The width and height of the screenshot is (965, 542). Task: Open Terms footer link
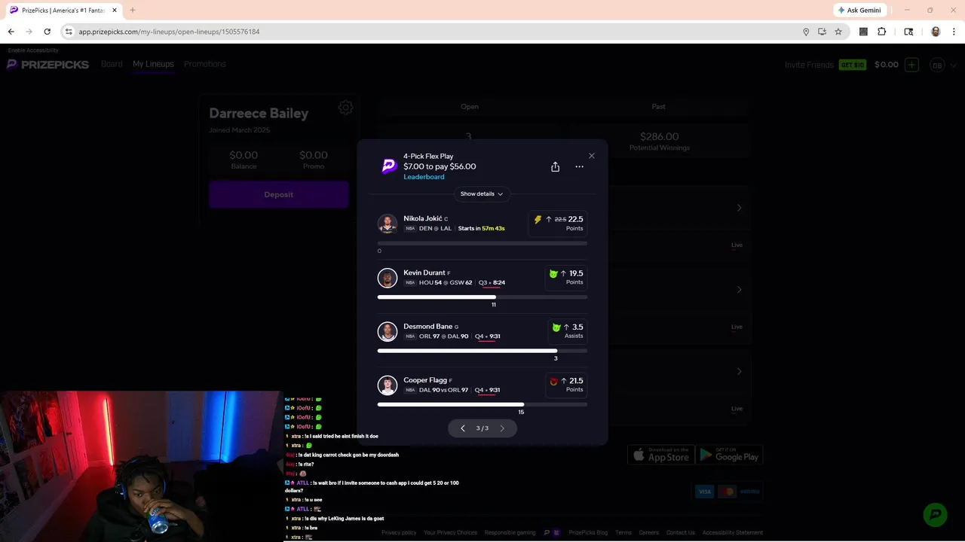(623, 532)
